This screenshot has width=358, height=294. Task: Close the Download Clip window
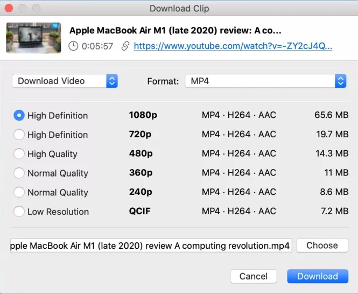tap(9, 8)
